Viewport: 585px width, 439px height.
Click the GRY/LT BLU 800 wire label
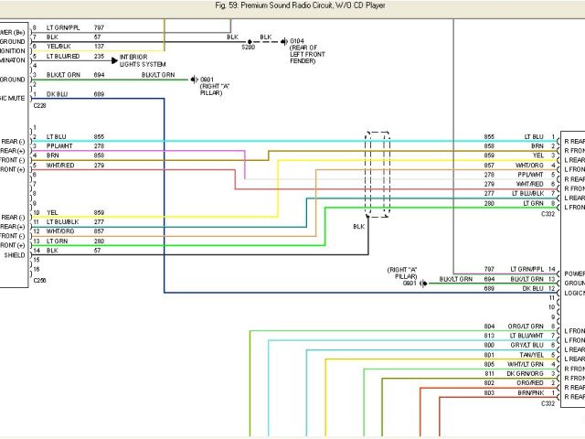point(527,346)
